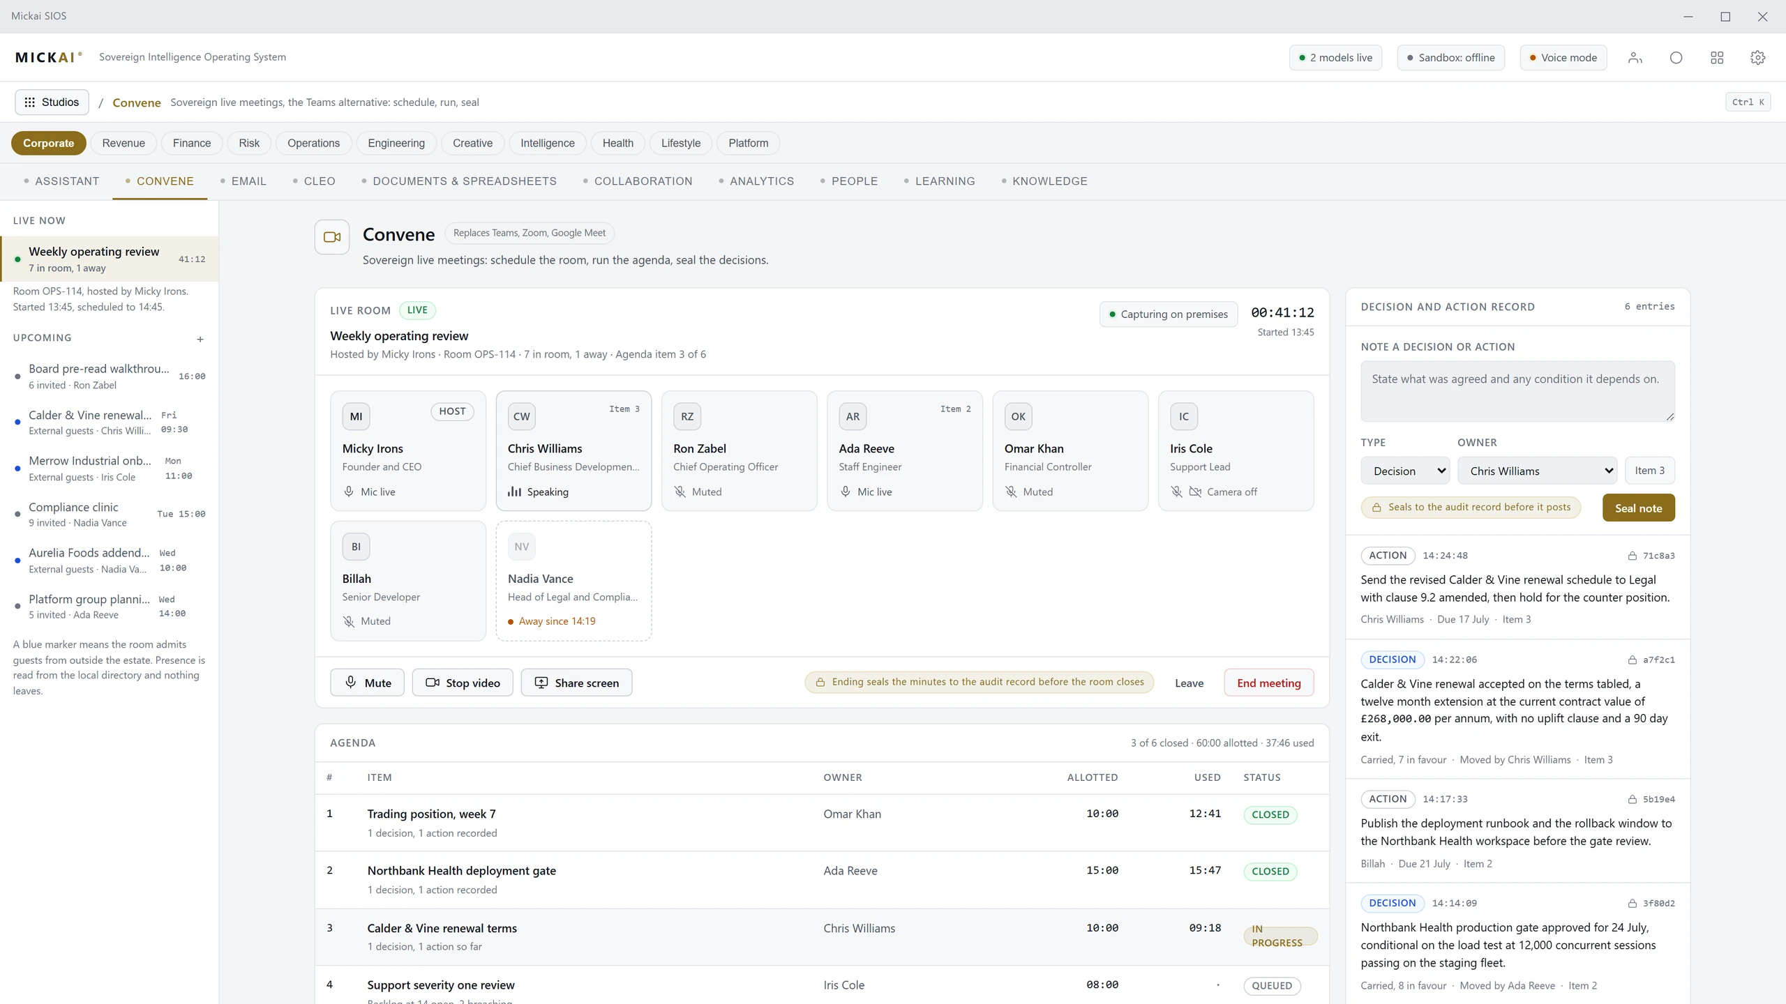Click Iris Cole's camera off icon

coord(1195,492)
